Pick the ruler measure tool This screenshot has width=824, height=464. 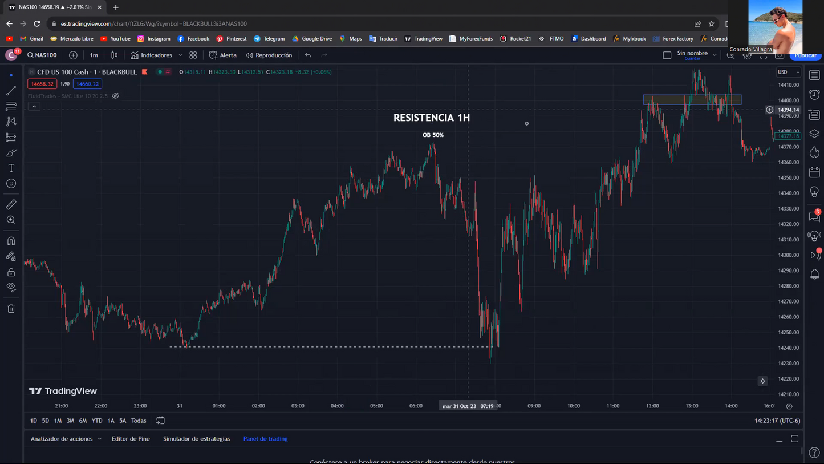click(x=11, y=204)
